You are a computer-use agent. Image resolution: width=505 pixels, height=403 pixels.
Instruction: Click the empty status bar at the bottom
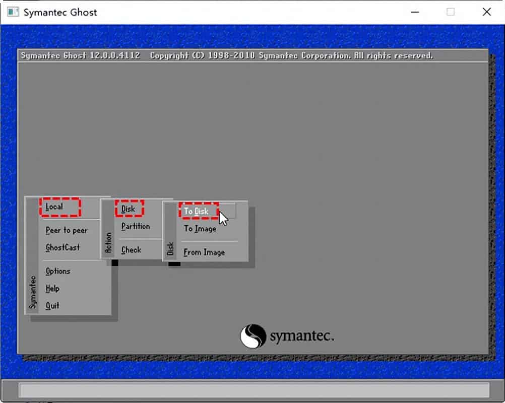254,390
